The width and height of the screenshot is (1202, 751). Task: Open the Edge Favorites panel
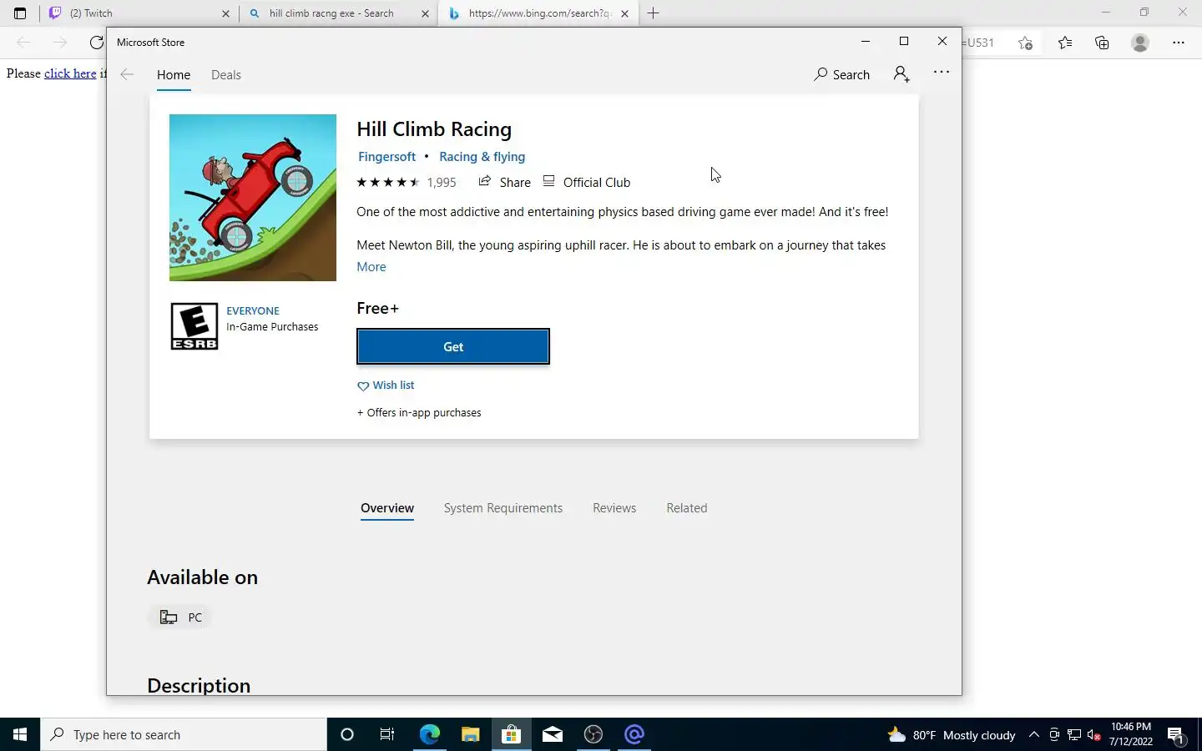1065,43
